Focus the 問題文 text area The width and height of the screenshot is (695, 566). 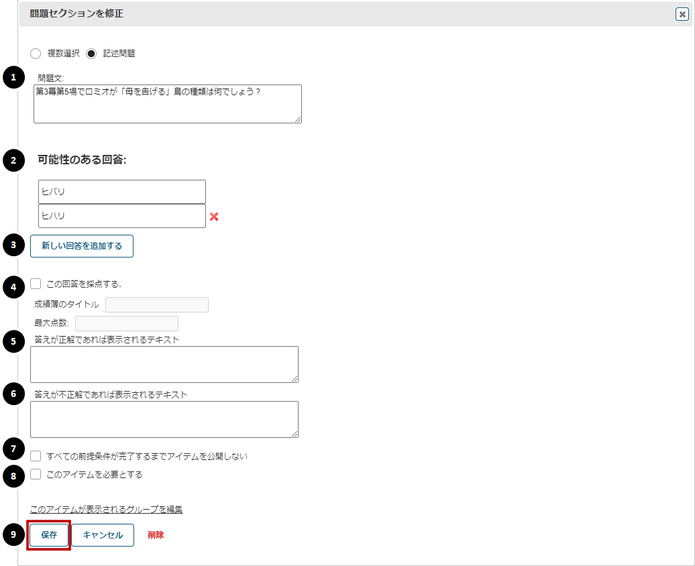(168, 104)
